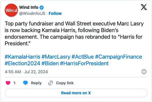
Task: Like the tweet with heart icon
Action: point(8,83)
